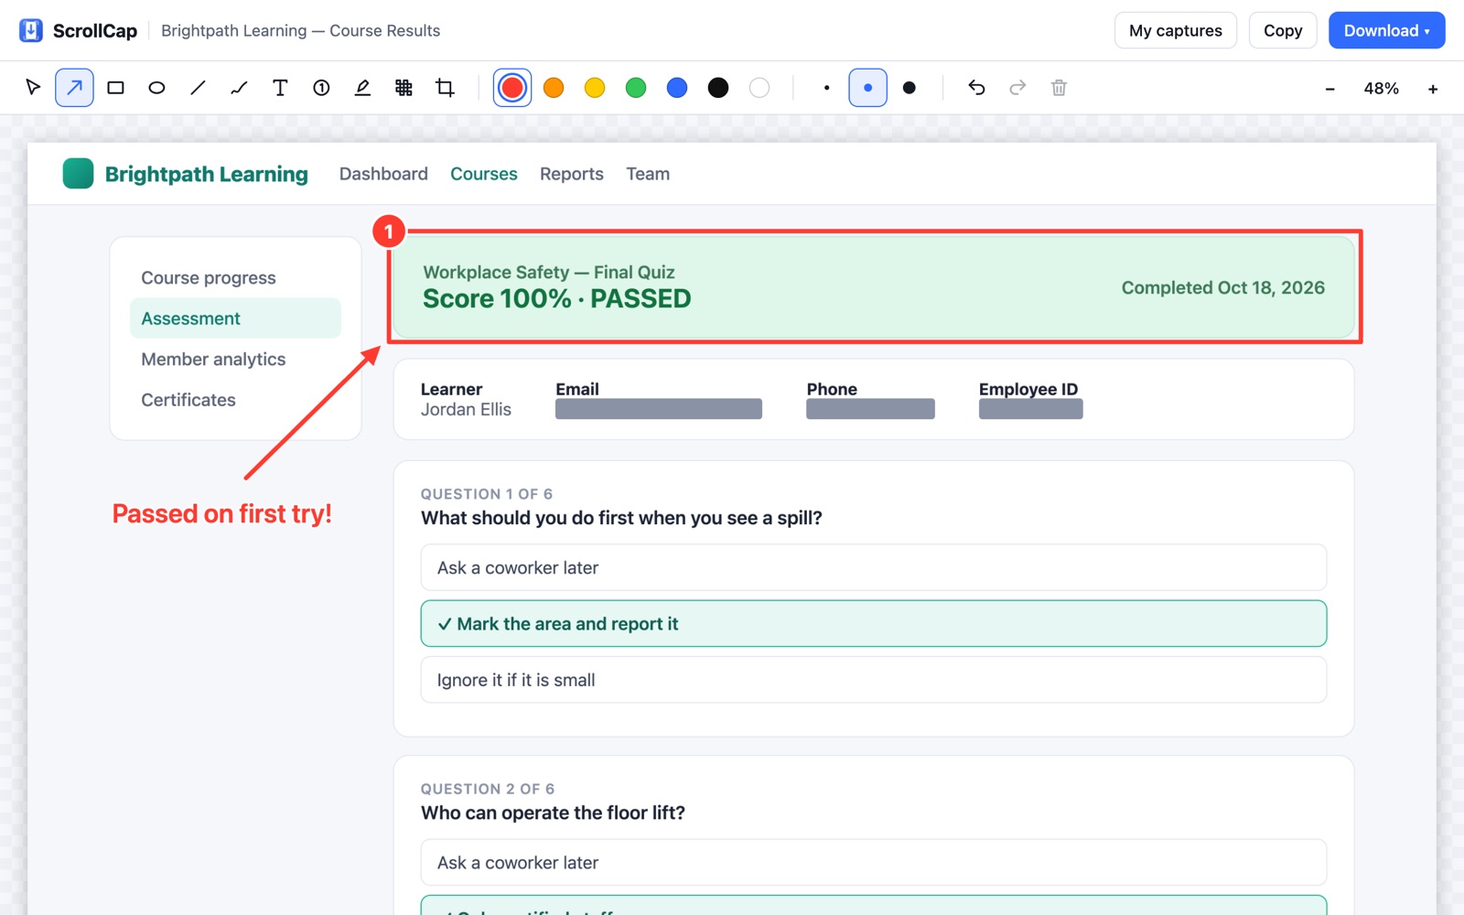
Task: Open Certificates in sidebar
Action: tap(235, 400)
